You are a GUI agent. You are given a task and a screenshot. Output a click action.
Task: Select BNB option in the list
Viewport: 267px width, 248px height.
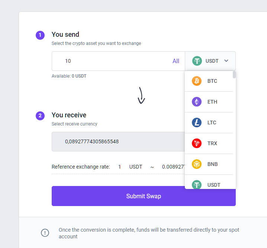[209, 164]
